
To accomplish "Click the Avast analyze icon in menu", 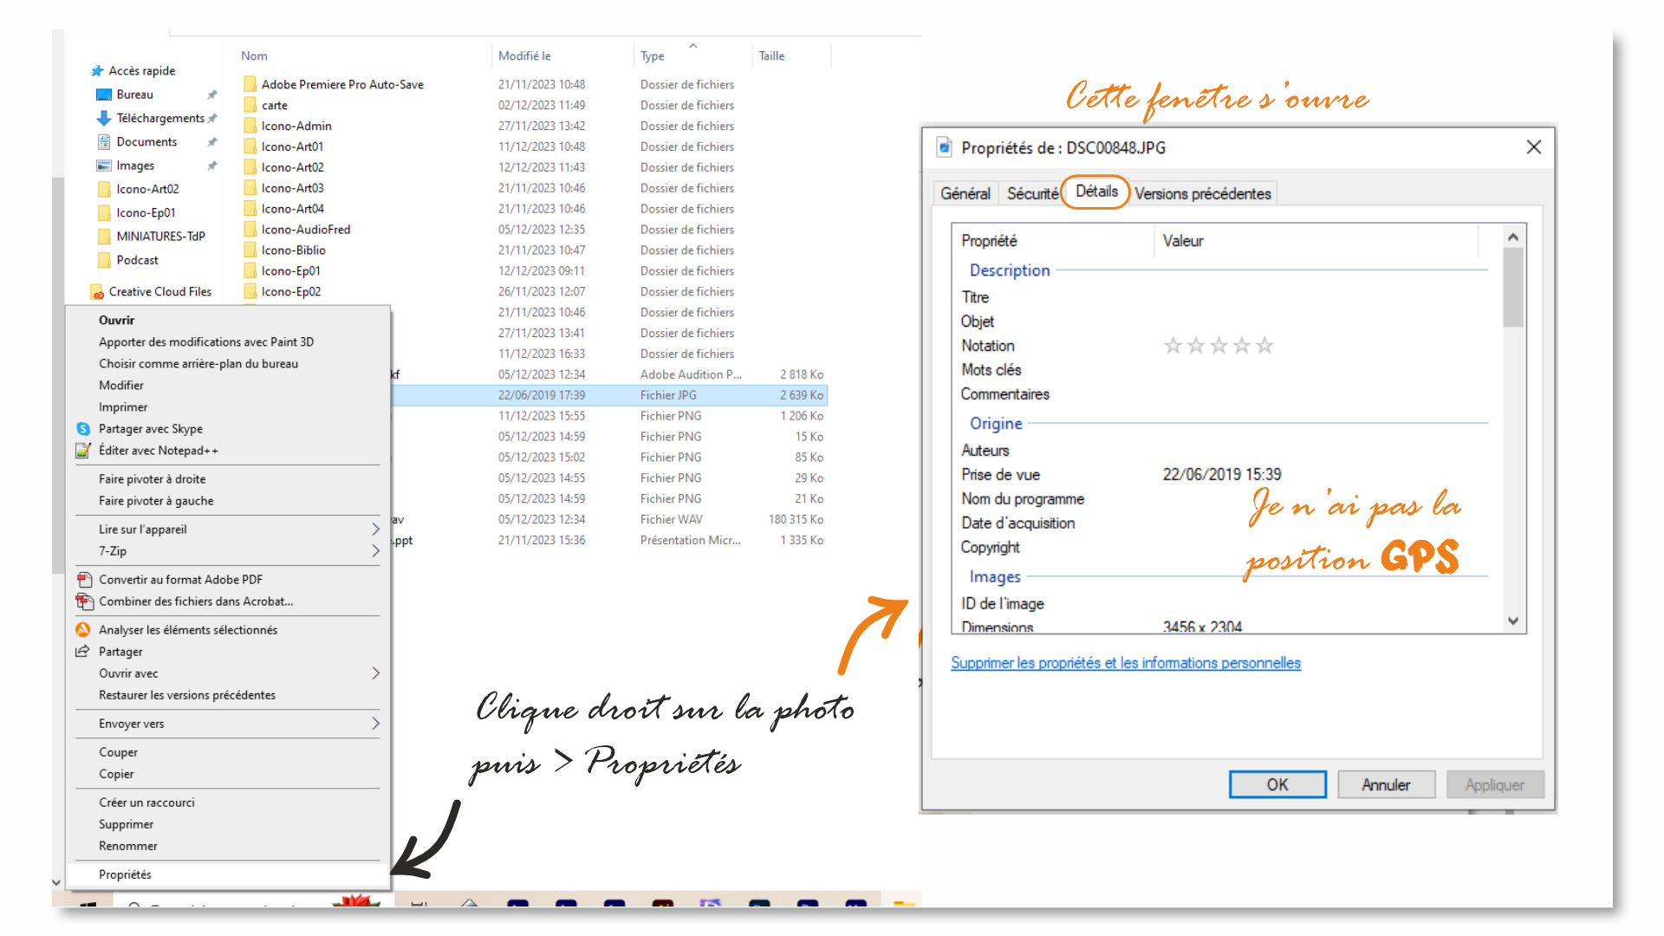I will [x=83, y=630].
